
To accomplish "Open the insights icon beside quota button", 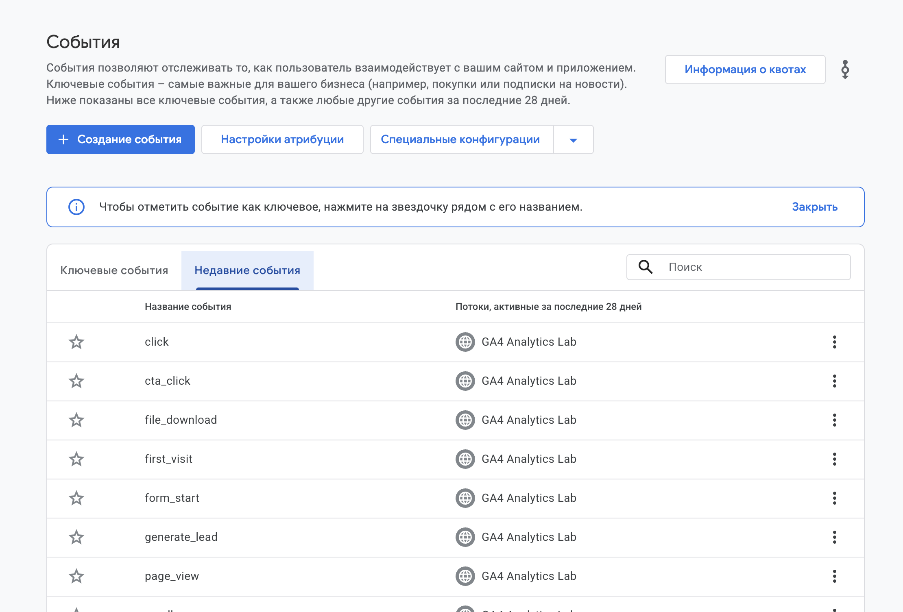I will tap(845, 70).
